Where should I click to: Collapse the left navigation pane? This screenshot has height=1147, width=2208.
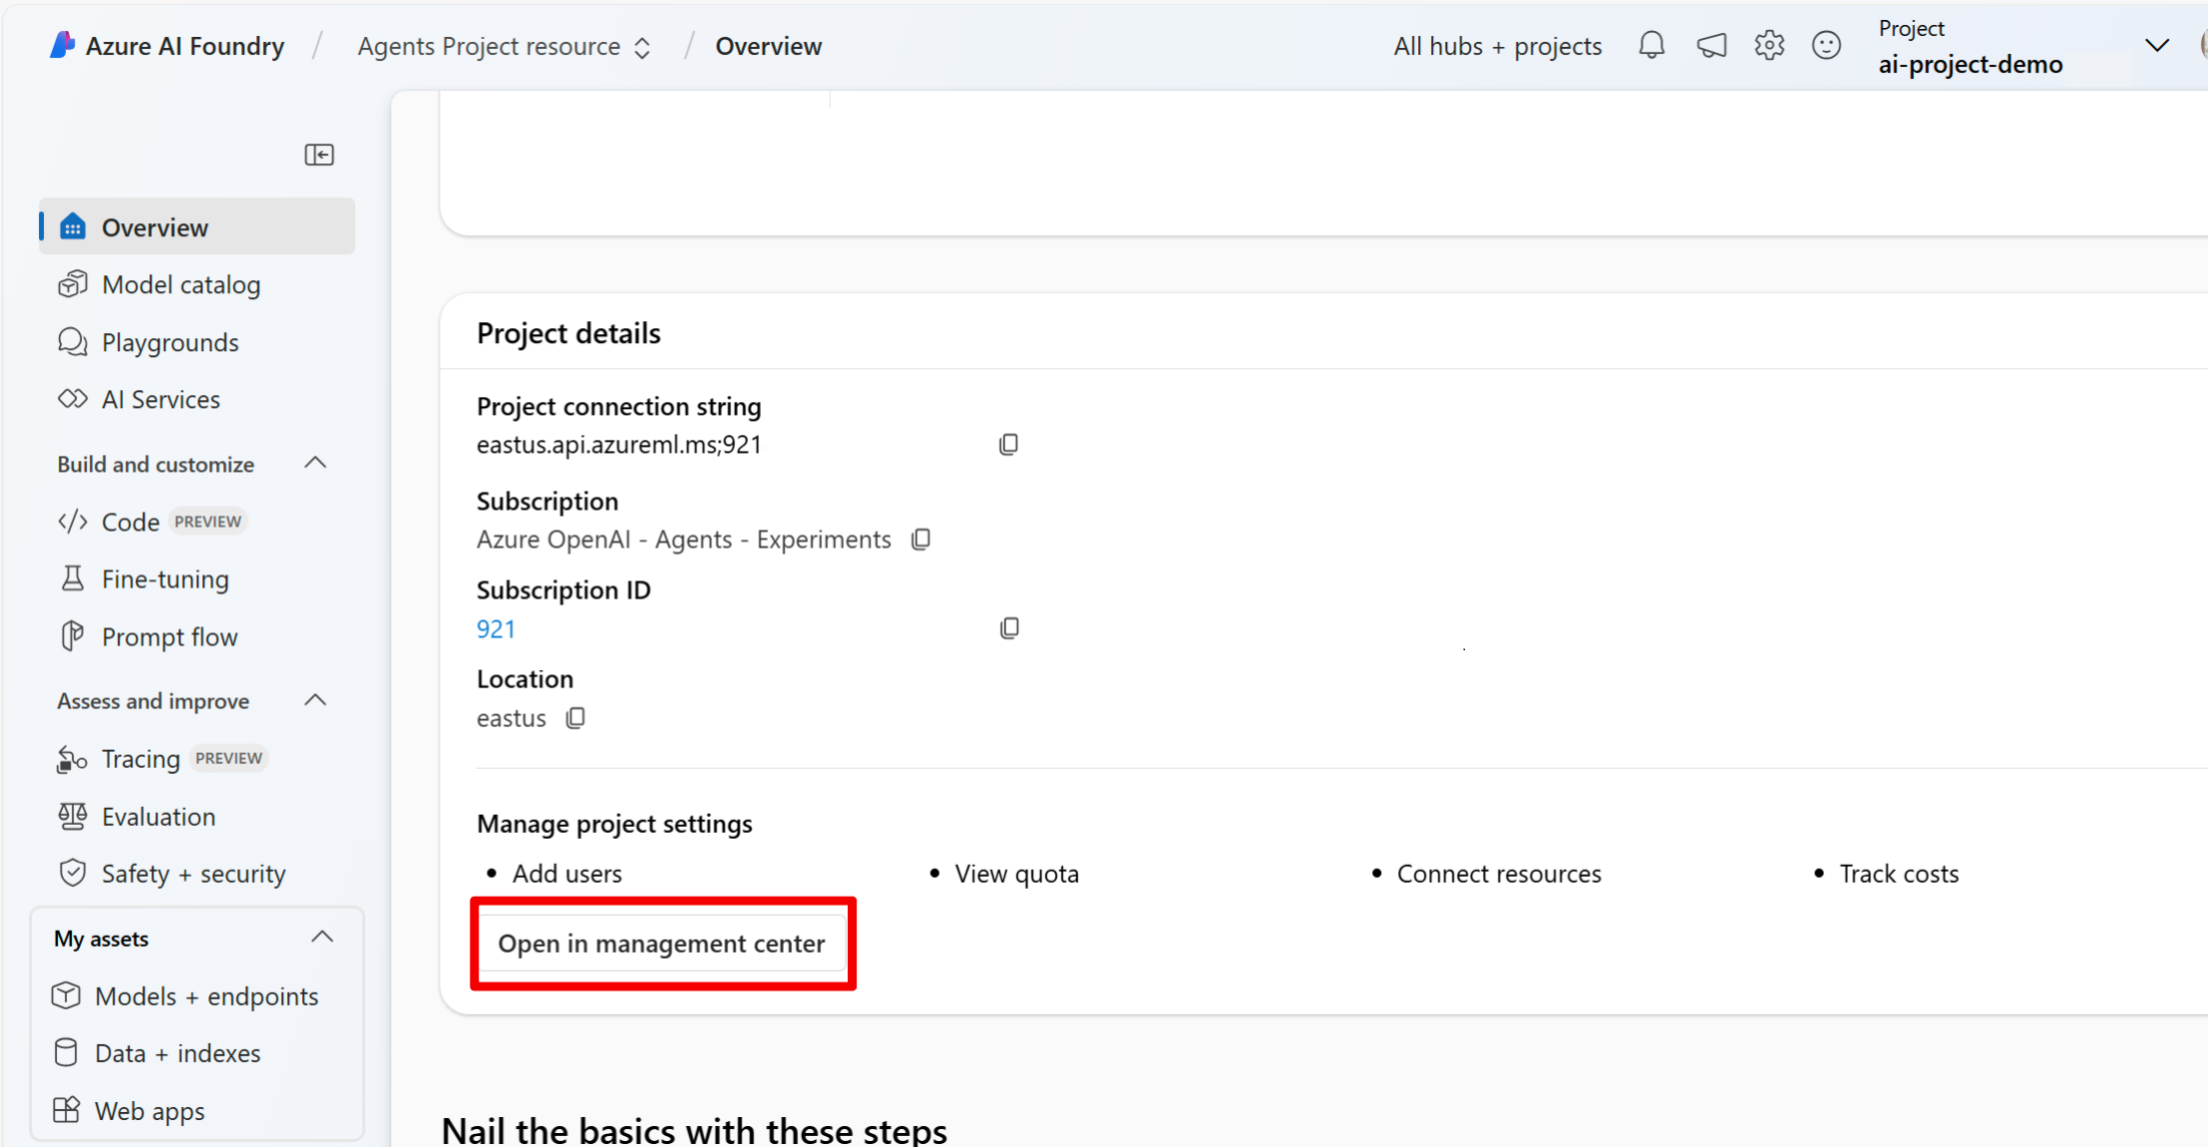pos(319,155)
